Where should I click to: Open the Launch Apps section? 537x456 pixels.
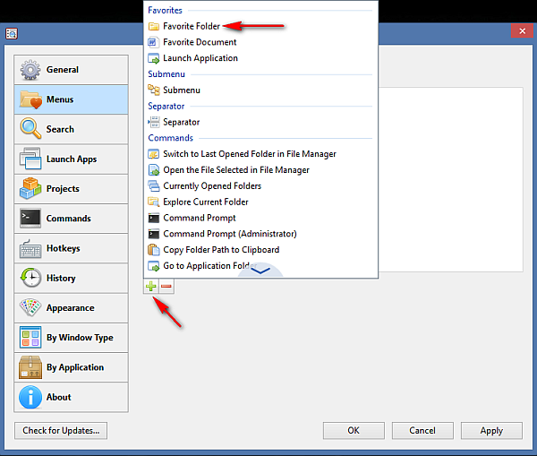point(72,159)
